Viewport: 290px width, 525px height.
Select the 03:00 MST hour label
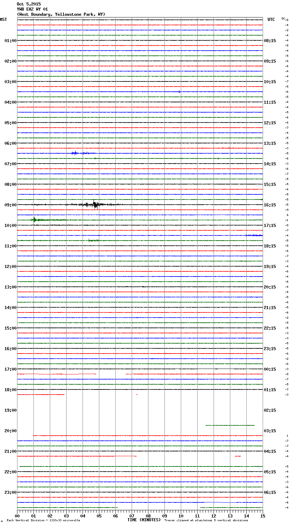(x=11, y=82)
